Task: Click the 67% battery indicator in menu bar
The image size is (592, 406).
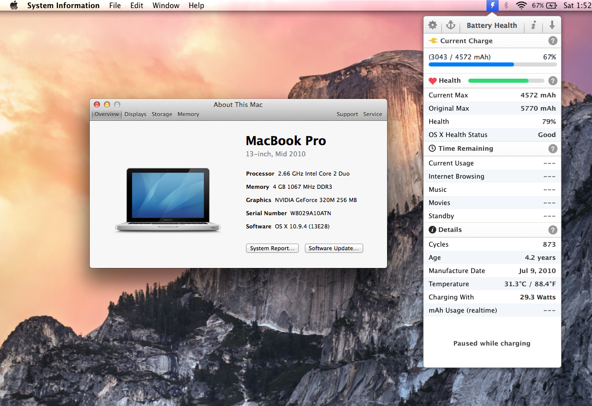Action: 544,5
